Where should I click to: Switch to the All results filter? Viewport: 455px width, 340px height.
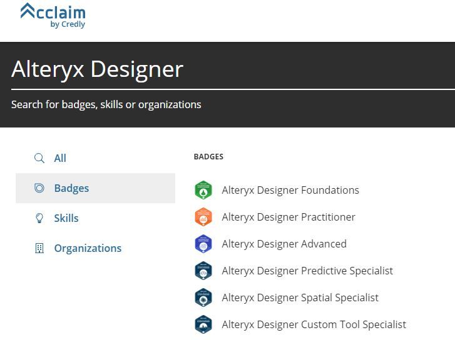click(x=60, y=158)
